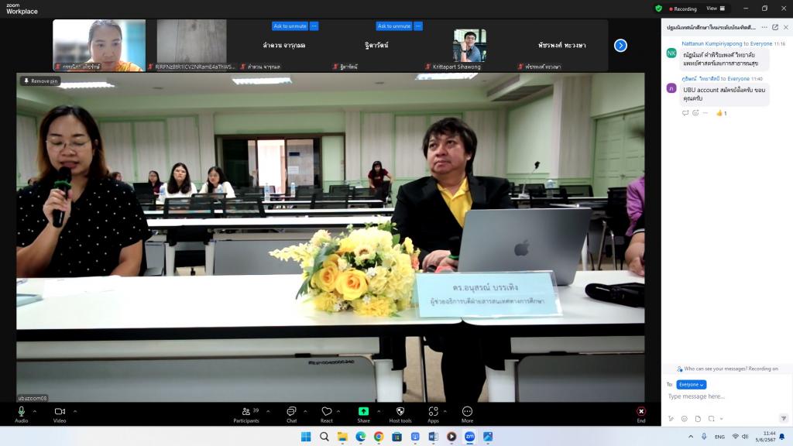Expand audio options arrow next to Audio
Image resolution: width=793 pixels, height=446 pixels.
click(x=34, y=412)
